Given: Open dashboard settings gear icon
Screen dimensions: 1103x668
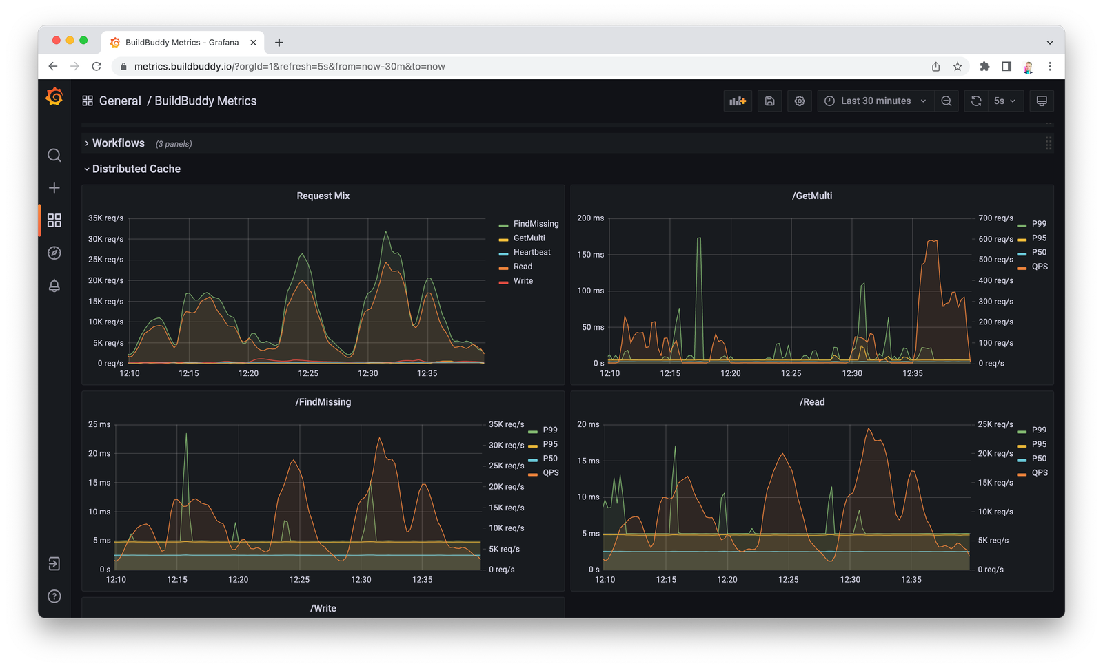Looking at the screenshot, I should 800,101.
